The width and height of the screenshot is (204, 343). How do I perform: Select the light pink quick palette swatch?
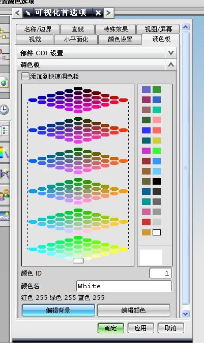click(x=157, y=120)
